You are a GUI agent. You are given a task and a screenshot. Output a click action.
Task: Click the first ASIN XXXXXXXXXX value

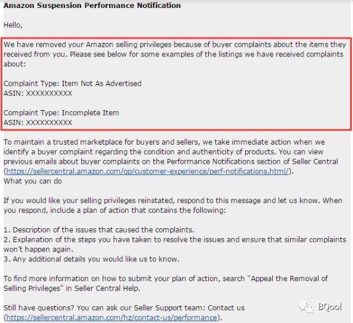coord(49,94)
